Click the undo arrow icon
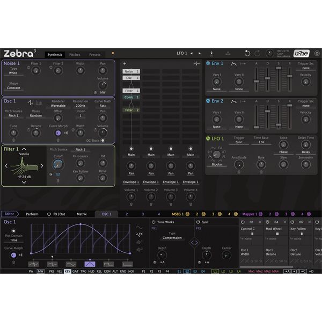Image resolution: width=322 pixels, height=322 pixels. click(x=247, y=54)
